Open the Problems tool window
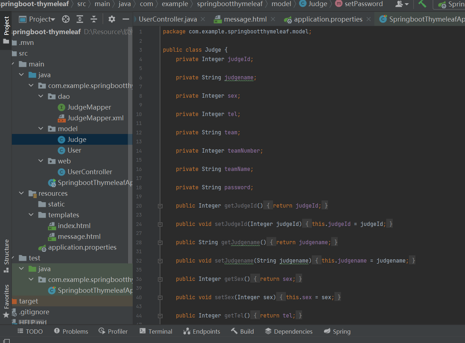This screenshot has height=343, width=465. (x=71, y=331)
